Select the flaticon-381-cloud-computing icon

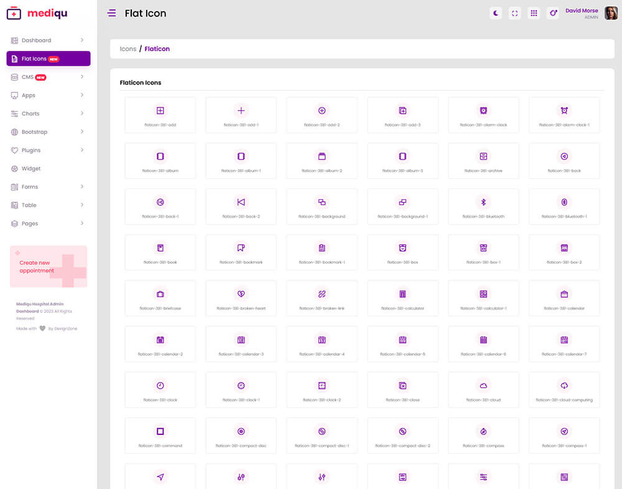tap(564, 389)
